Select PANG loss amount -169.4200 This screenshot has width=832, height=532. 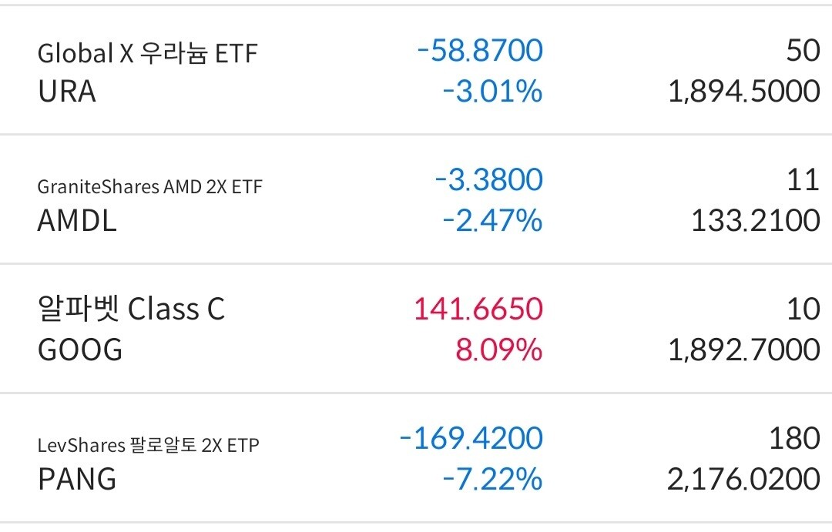click(471, 440)
